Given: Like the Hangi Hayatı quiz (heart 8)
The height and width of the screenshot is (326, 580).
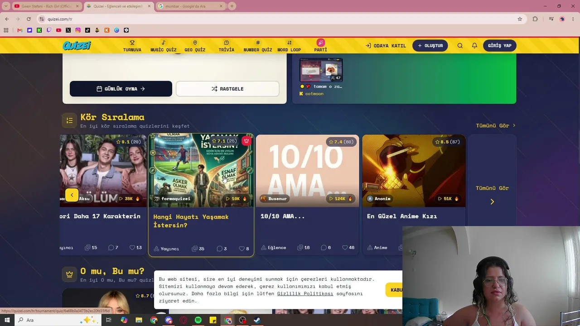Looking at the screenshot, I should tap(244, 249).
